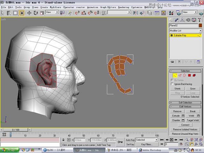The image size is (204, 153).
Task: Tick the By Vertex checkbox
Action: tap(172, 80)
